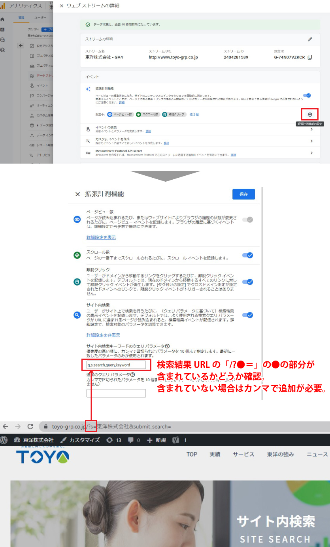Open 実績 in site navigation

click(x=215, y=454)
